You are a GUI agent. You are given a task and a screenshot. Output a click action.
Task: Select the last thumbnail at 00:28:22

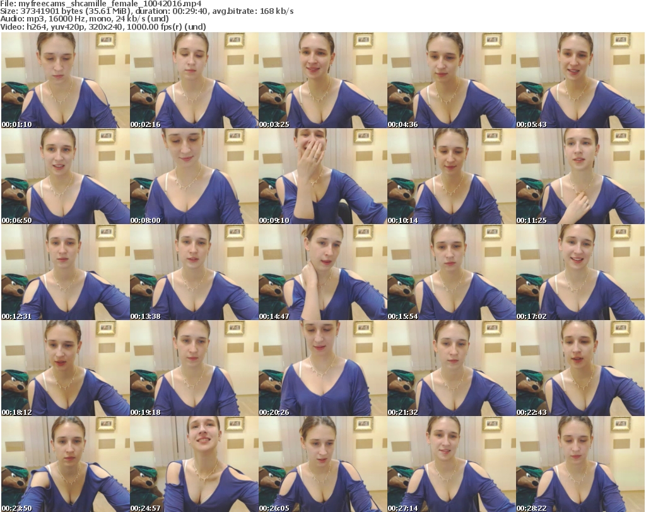tap(580, 464)
